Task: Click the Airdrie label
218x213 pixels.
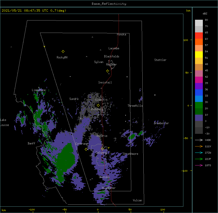Action: (102, 136)
